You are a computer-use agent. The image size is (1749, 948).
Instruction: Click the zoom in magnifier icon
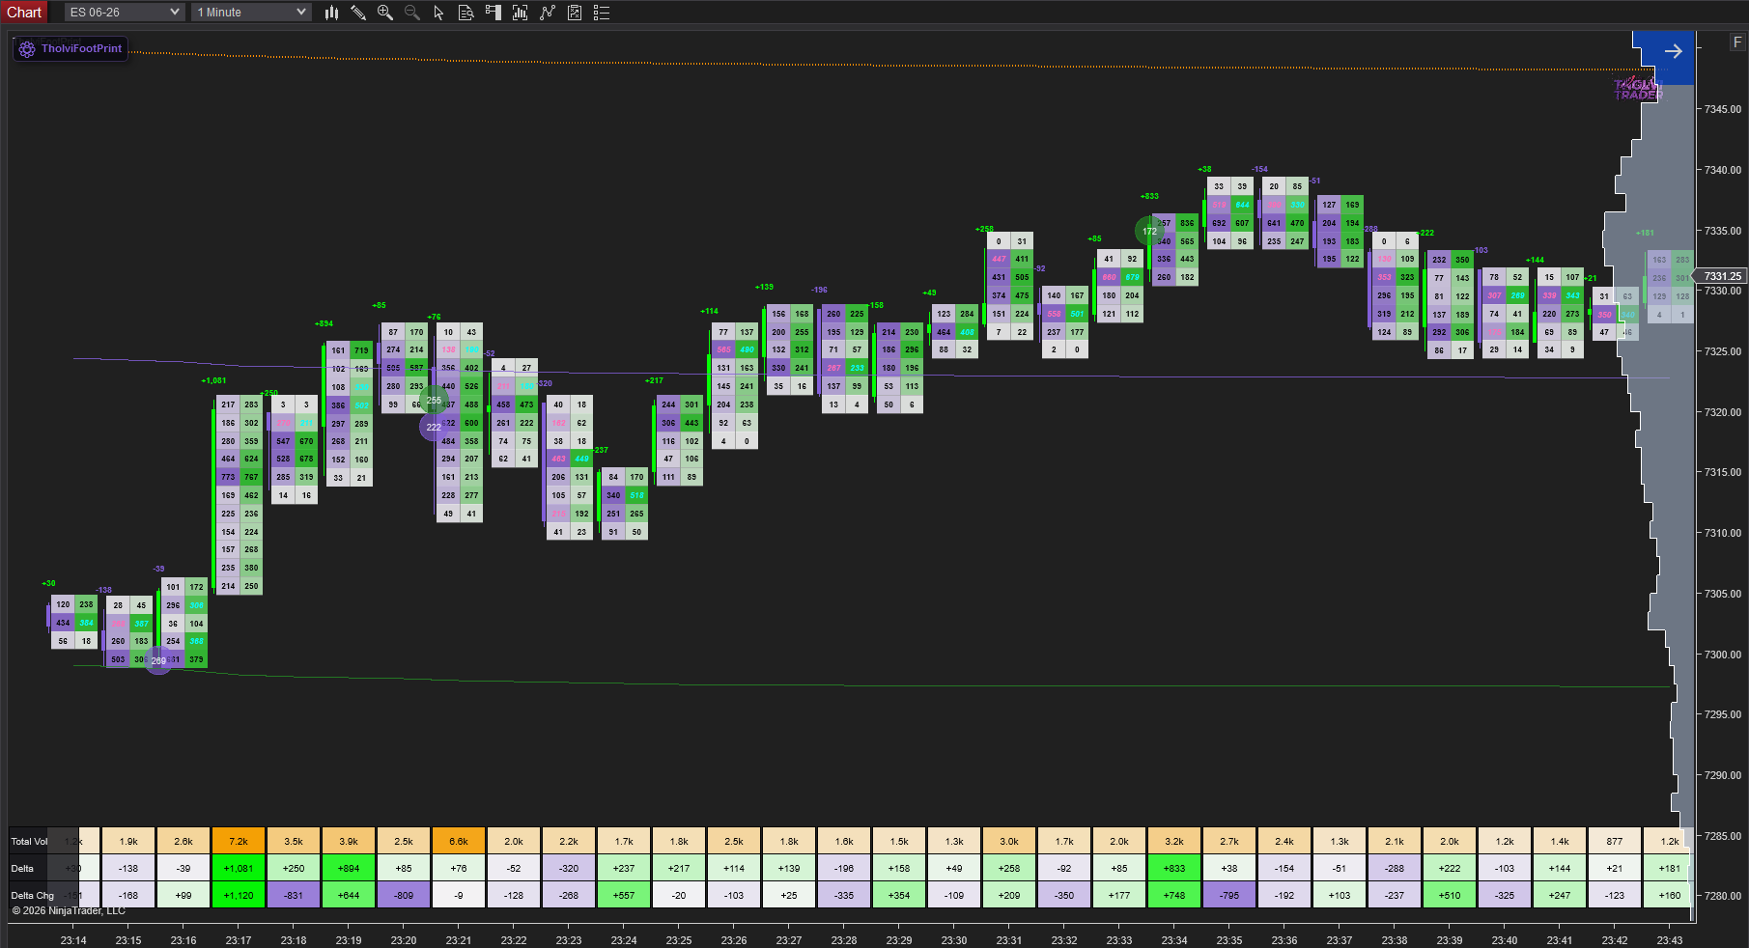point(385,13)
